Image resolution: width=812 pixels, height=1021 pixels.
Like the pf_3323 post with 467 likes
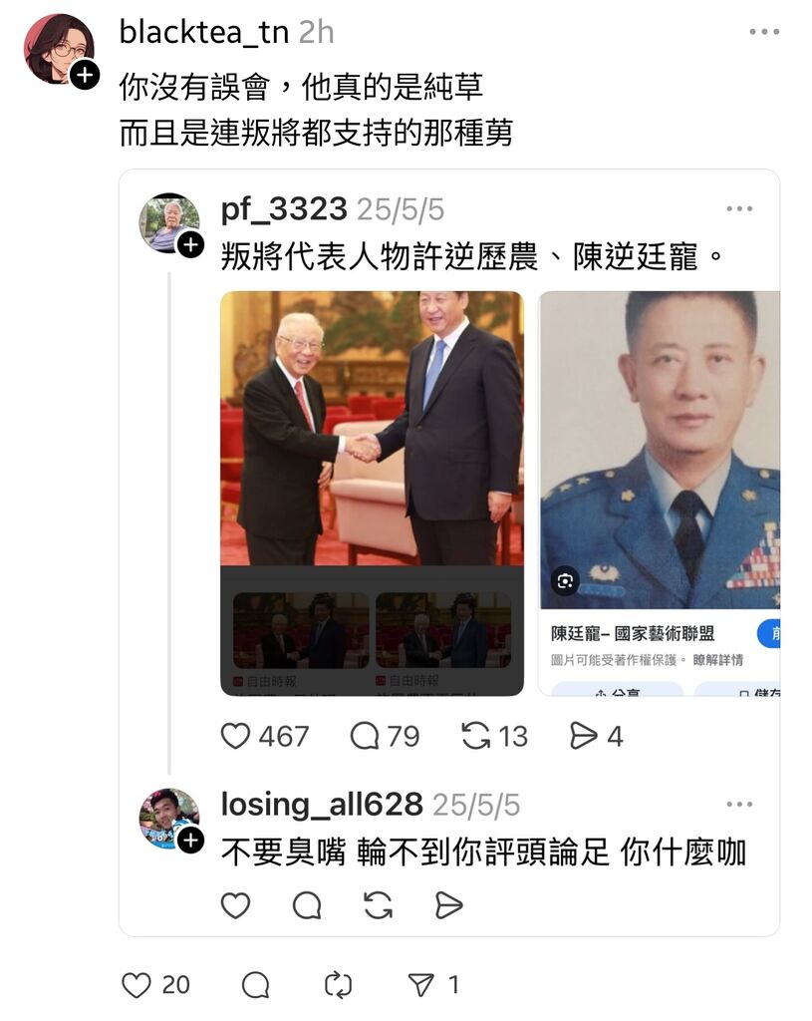[235, 737]
